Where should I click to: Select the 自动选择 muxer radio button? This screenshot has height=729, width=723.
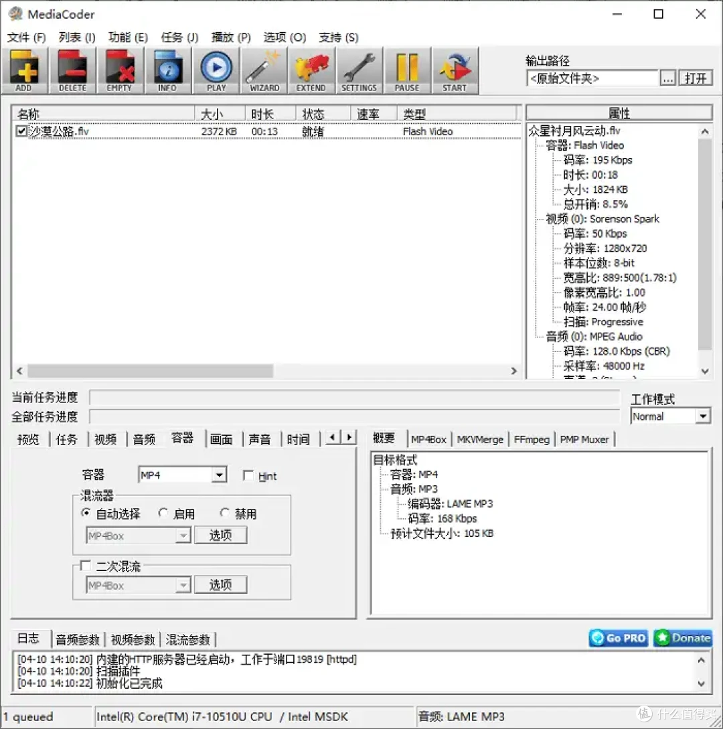pos(86,513)
